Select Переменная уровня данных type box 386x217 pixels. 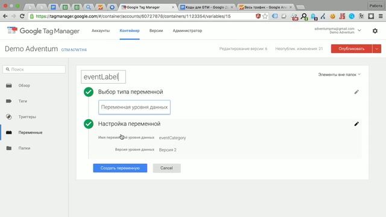(134, 107)
